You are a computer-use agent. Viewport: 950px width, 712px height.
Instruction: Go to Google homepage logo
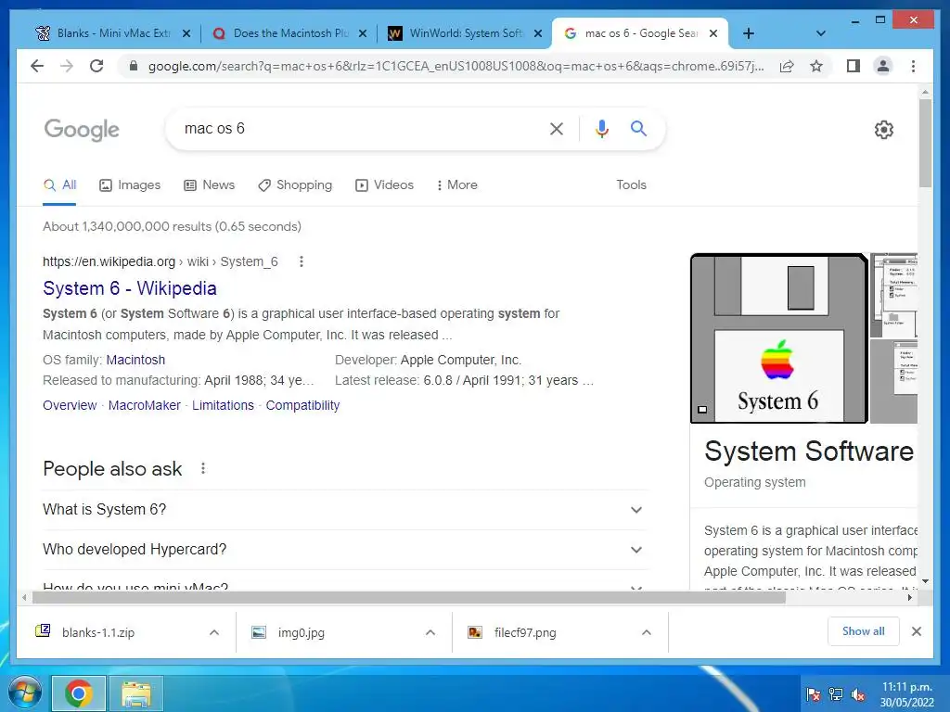coord(82,130)
